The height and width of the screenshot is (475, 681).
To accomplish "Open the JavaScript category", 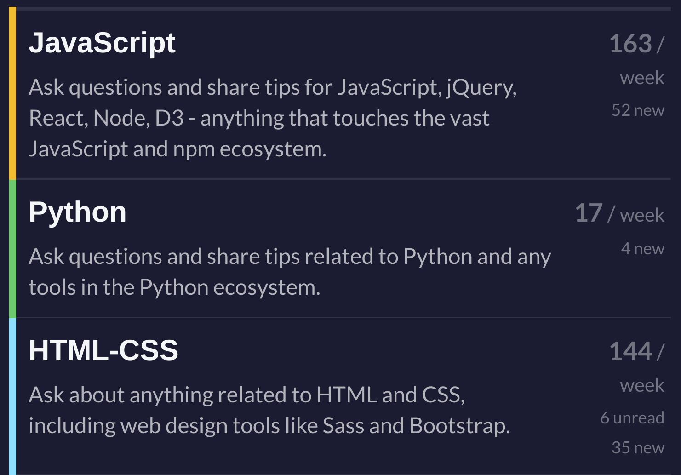I will pos(102,43).
